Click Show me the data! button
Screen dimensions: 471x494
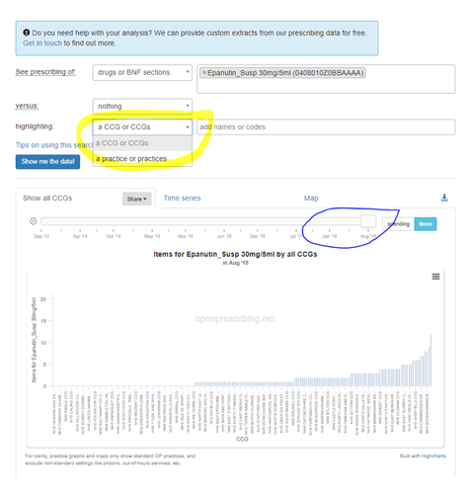coord(47,162)
